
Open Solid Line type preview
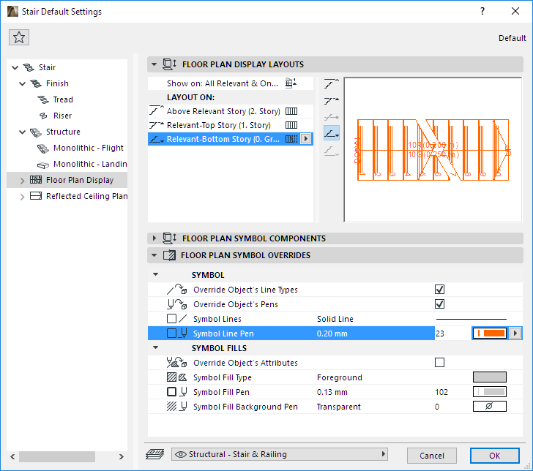tap(471, 319)
